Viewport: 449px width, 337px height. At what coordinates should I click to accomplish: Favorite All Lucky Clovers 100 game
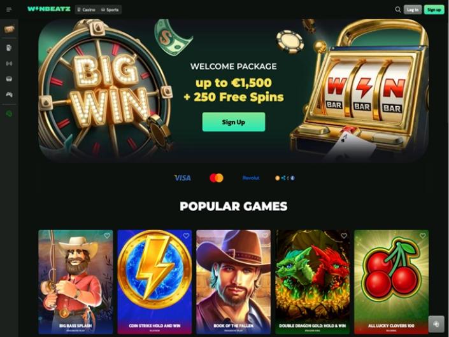(x=423, y=236)
